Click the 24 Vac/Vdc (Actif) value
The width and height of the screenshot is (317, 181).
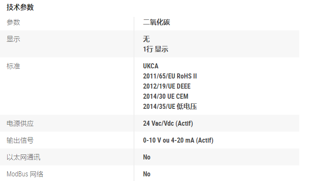(168, 124)
